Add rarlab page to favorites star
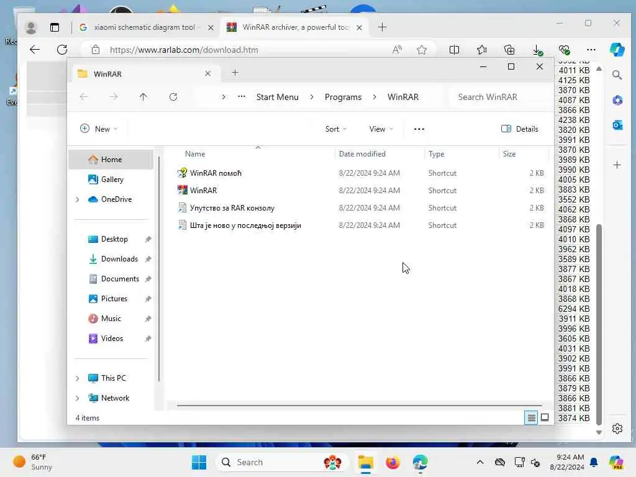636x477 pixels. [422, 50]
